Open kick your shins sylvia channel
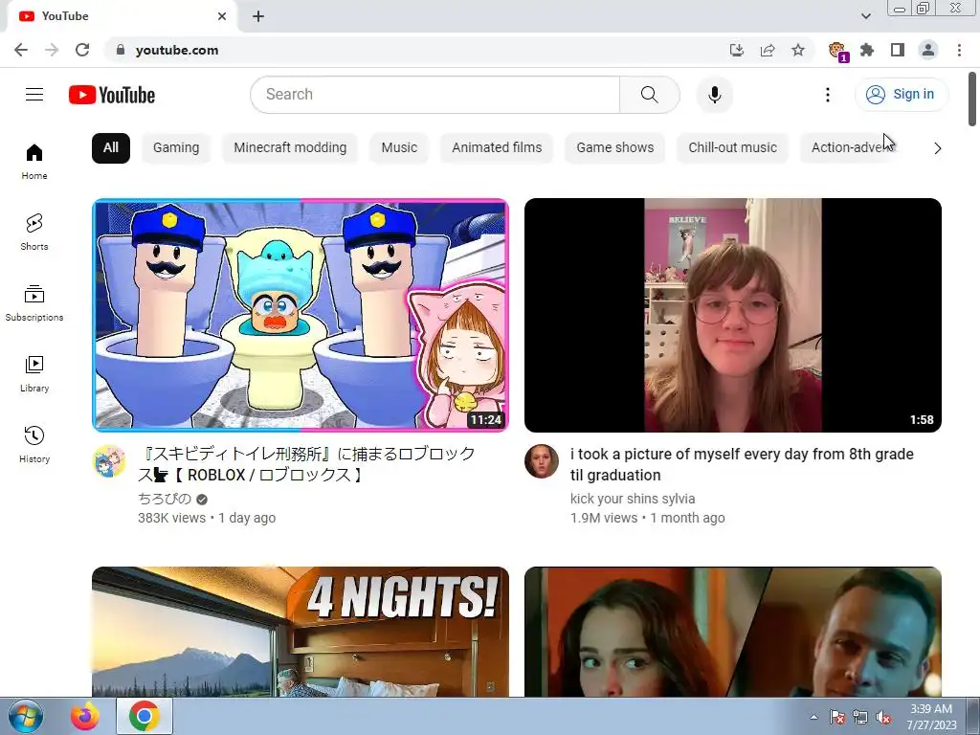 coord(633,499)
